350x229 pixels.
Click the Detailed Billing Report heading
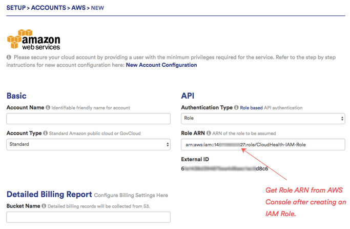[49, 194]
